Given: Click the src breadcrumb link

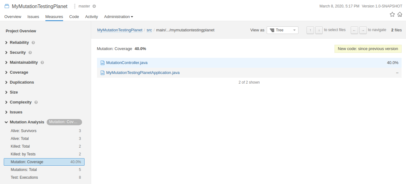Looking at the screenshot, I should [149, 30].
